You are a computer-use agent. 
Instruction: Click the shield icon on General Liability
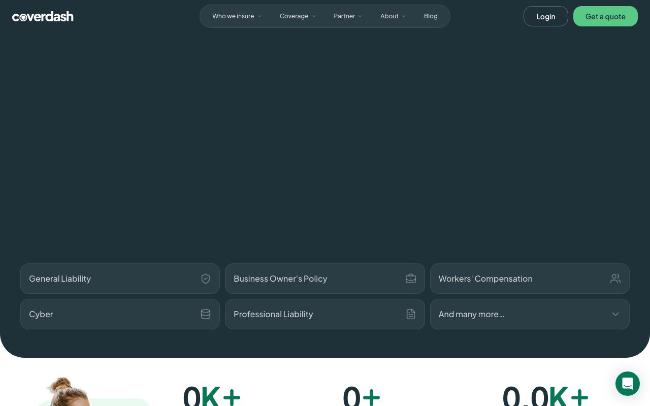[206, 279]
